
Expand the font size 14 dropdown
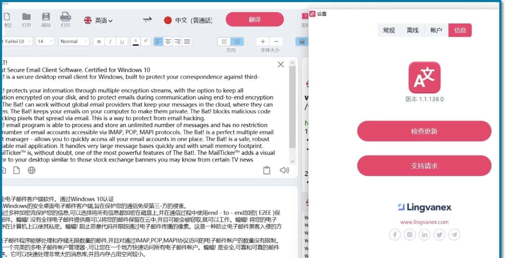45,41
